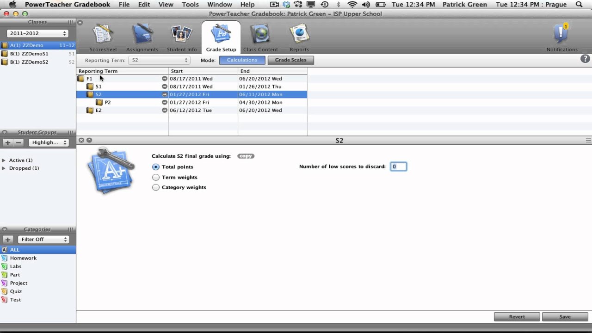Open the Apple menu

click(x=12, y=5)
